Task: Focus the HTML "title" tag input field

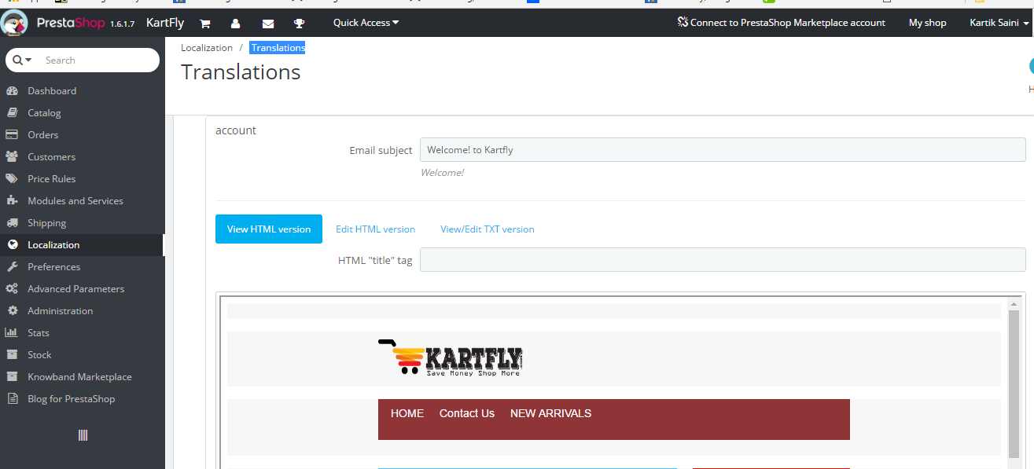Action: [723, 260]
